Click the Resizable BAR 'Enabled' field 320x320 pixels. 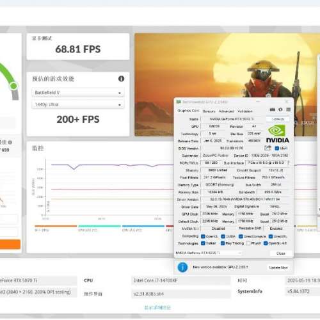coord(276,228)
